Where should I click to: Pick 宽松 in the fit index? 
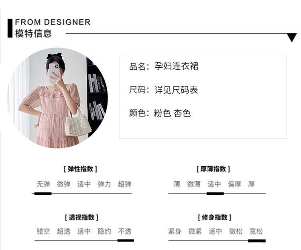point(256,231)
